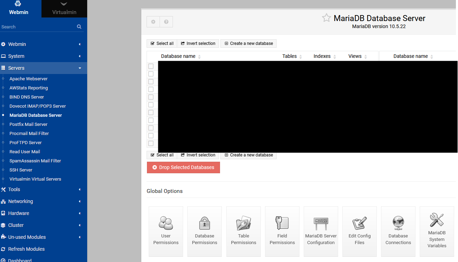Tick the last database row checkbox
Viewport: 458px width, 262px height.
pos(151,143)
